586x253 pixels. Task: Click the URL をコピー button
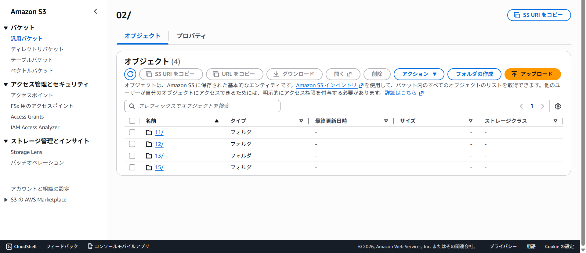(234, 74)
